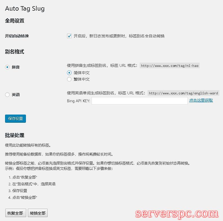Select the 拼音 radio button
The height and width of the screenshot is (221, 223).
[x=7, y=67]
